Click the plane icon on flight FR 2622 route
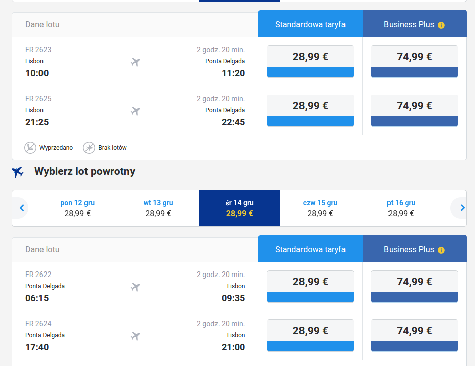The height and width of the screenshot is (366, 475). 135,287
